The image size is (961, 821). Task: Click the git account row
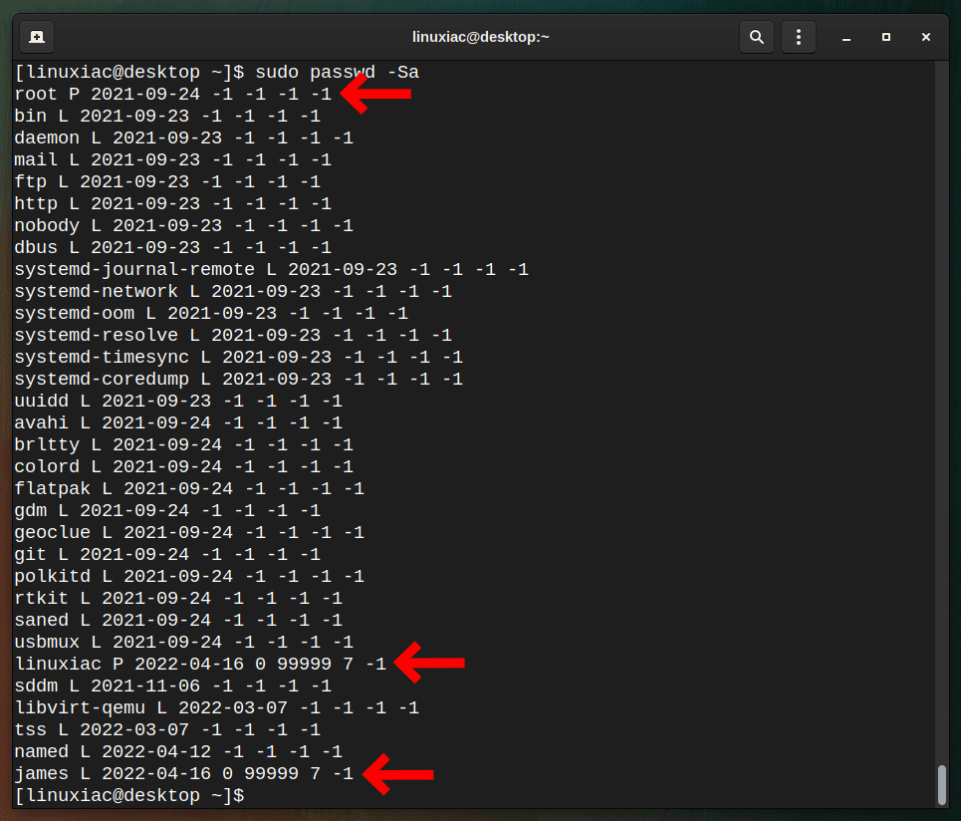(167, 555)
